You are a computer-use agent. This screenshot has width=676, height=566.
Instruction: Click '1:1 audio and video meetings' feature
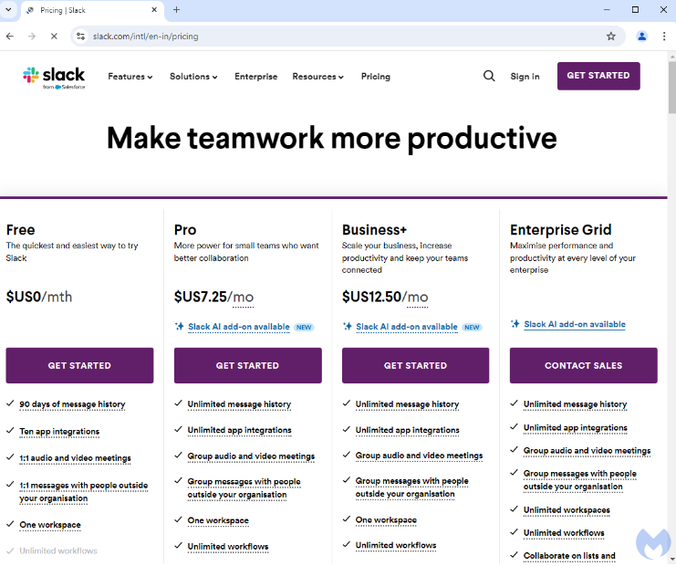click(x=75, y=458)
